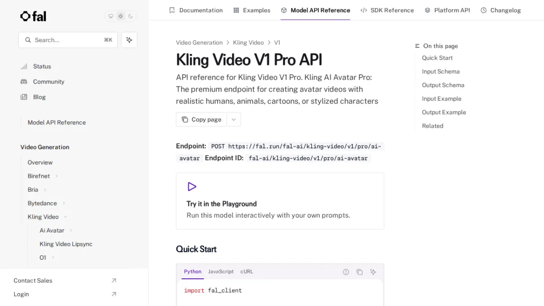Click the code block AI sparkle icon
Image resolution: width=544 pixels, height=306 pixels.
tap(373, 272)
